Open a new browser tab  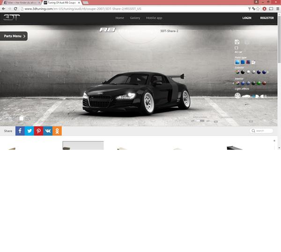tap(86, 2)
